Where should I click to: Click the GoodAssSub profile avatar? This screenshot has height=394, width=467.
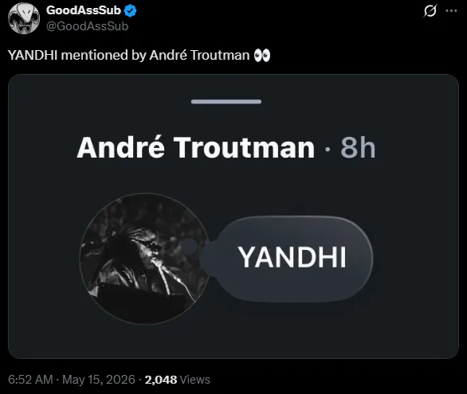[x=24, y=18]
